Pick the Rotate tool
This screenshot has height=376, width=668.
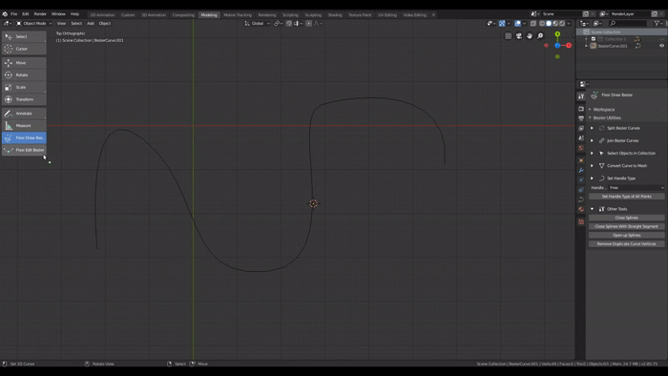tap(24, 75)
